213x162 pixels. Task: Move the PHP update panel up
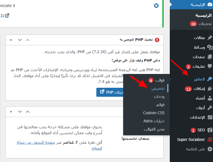click(x=28, y=40)
